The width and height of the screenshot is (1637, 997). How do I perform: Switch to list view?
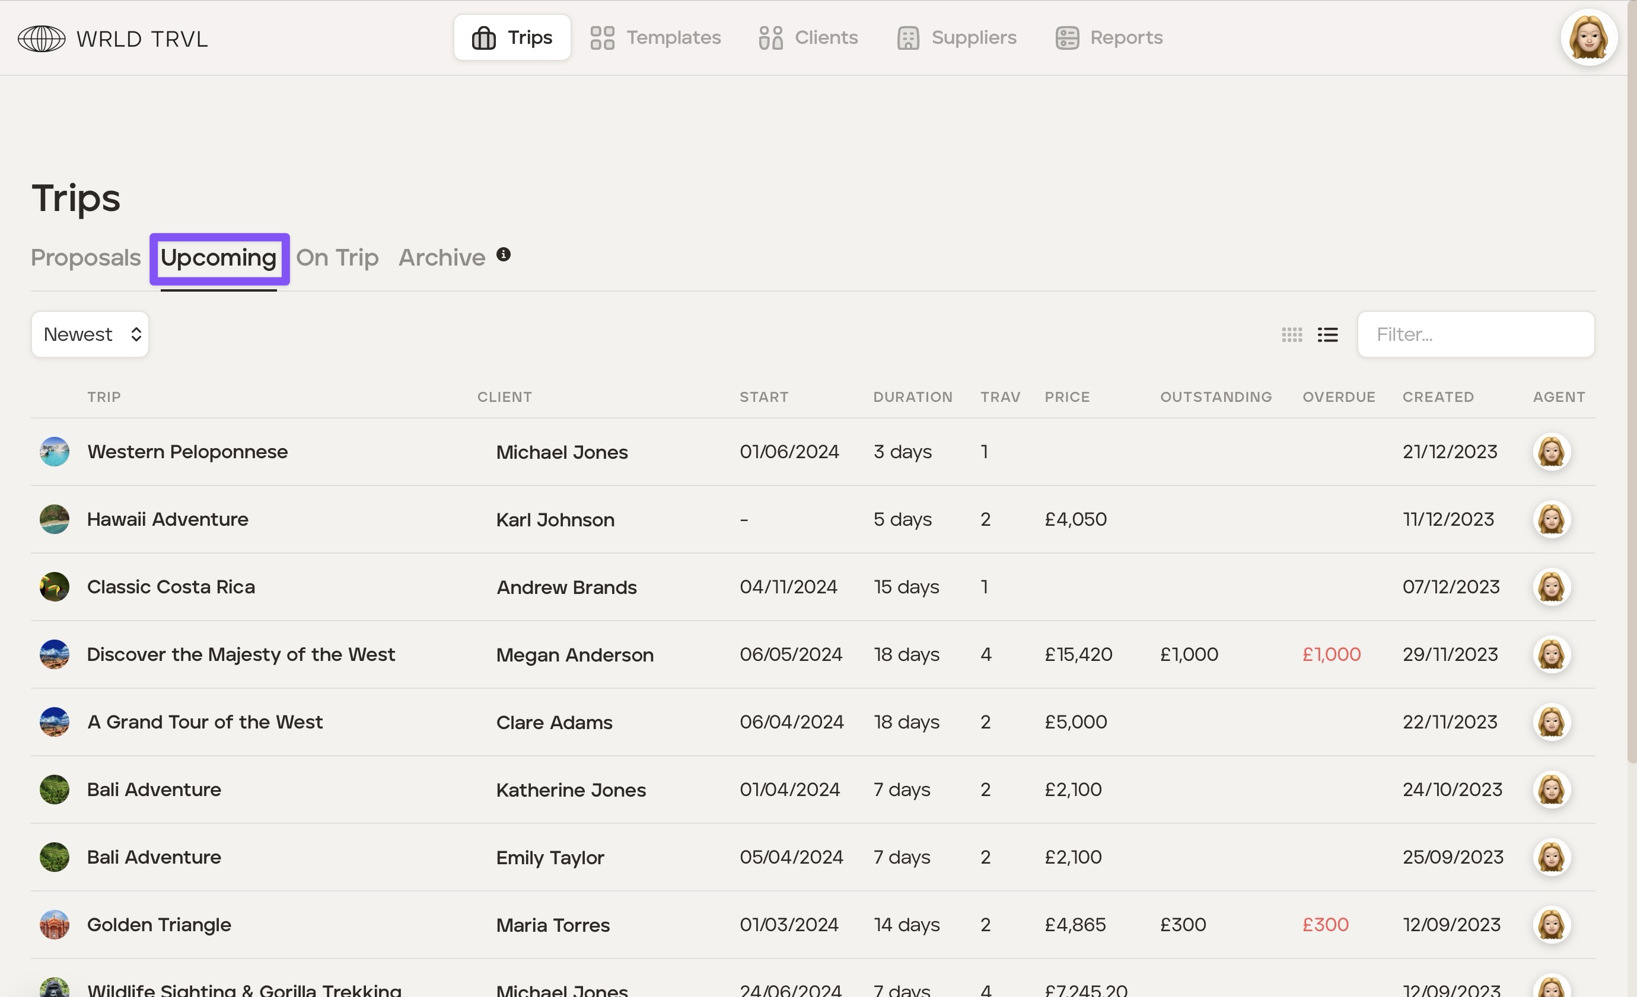coord(1327,334)
